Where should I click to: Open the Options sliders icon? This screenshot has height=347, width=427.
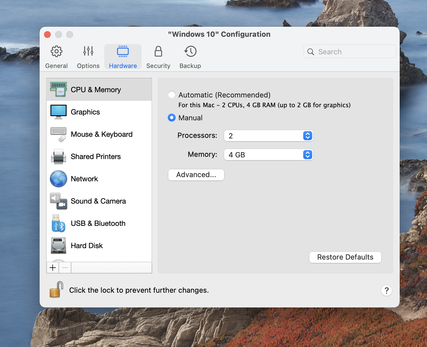88,51
